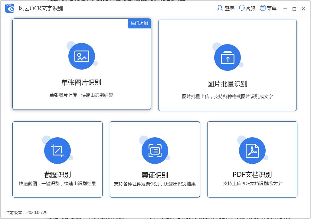Click the headset icon beside 客服
Image resolution: width=311 pixels, height=219 pixels.
pos(241,8)
